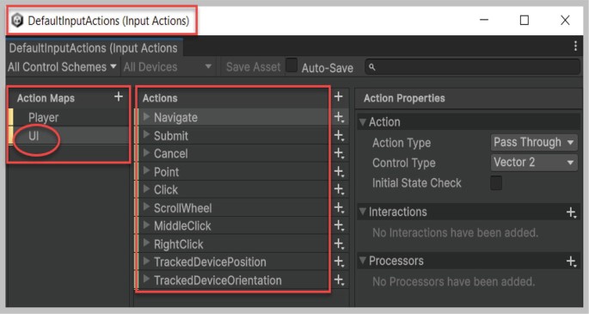The image size is (589, 314).
Task: Open the Action Type dropdown showing Pass Through
Action: [x=534, y=142]
